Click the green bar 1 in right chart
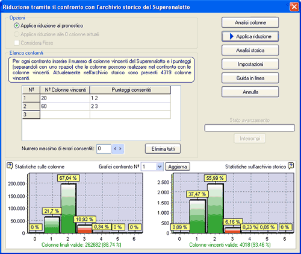The height and width of the screenshot is (254, 301). pyautogui.click(x=197, y=217)
